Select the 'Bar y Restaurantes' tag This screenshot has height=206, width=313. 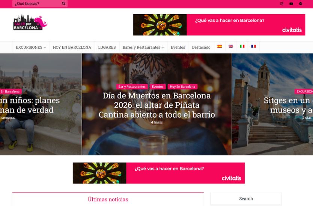pyautogui.click(x=132, y=87)
